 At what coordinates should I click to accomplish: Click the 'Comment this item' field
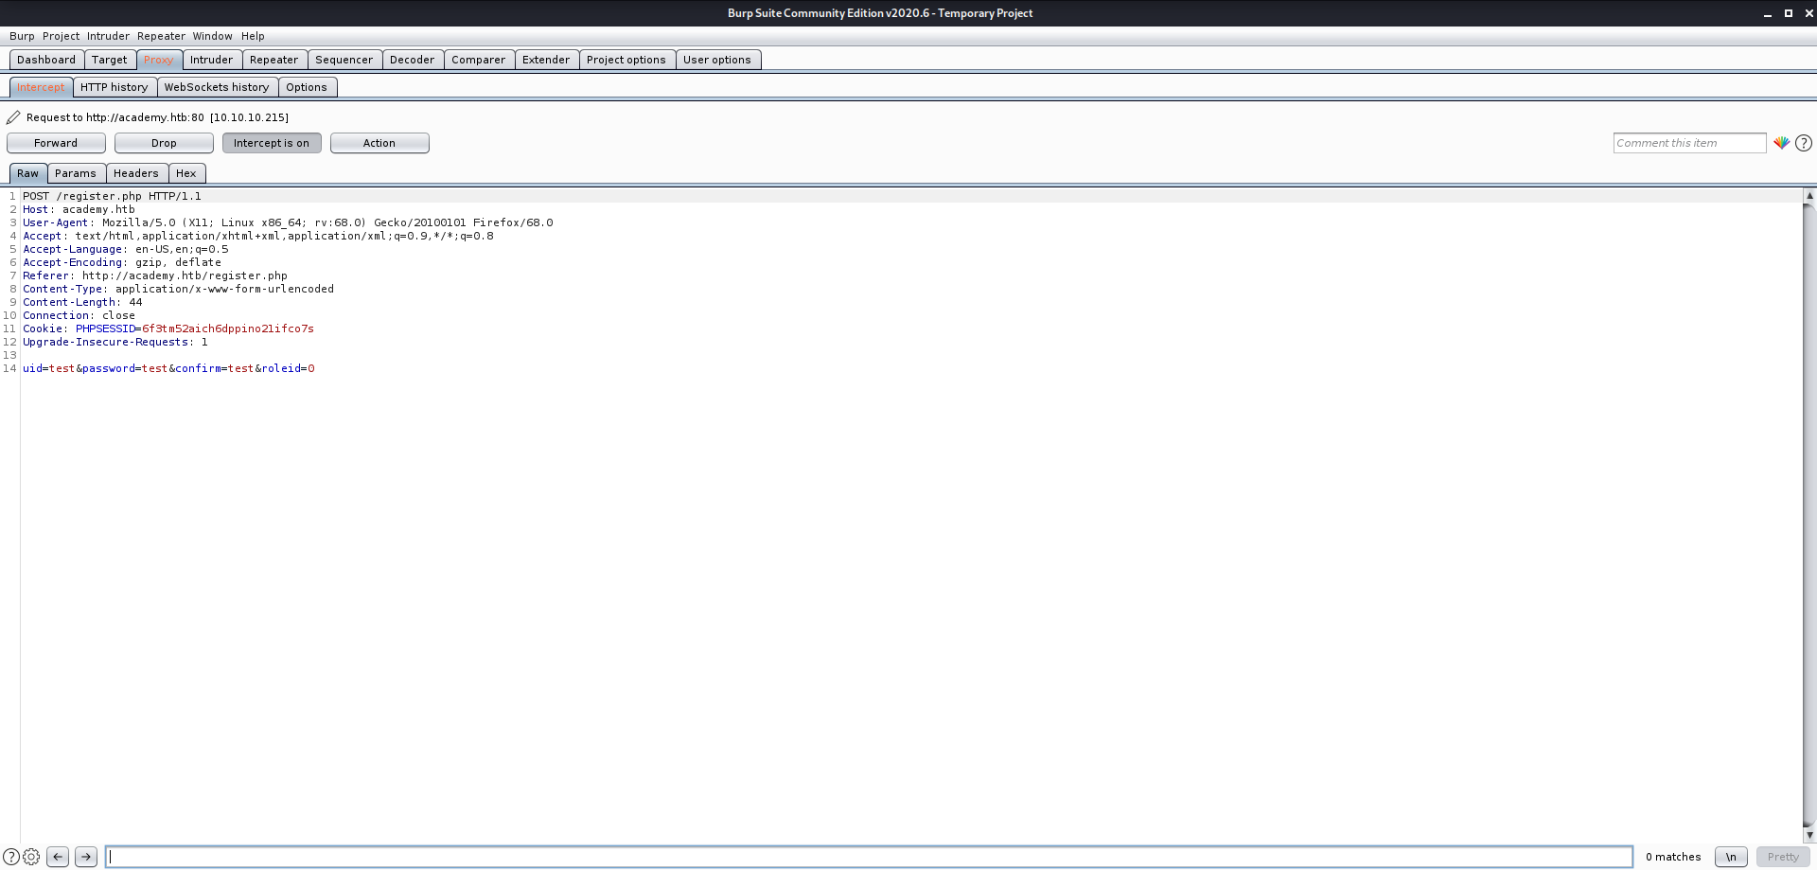(x=1688, y=143)
